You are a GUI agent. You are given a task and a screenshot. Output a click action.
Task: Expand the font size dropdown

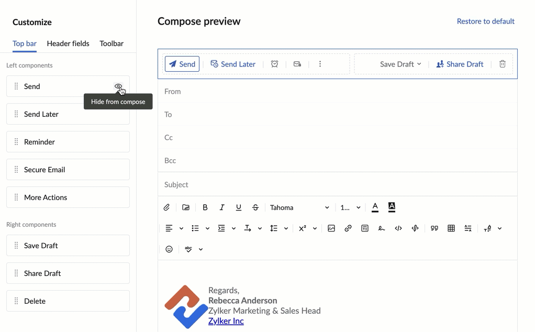click(x=350, y=207)
